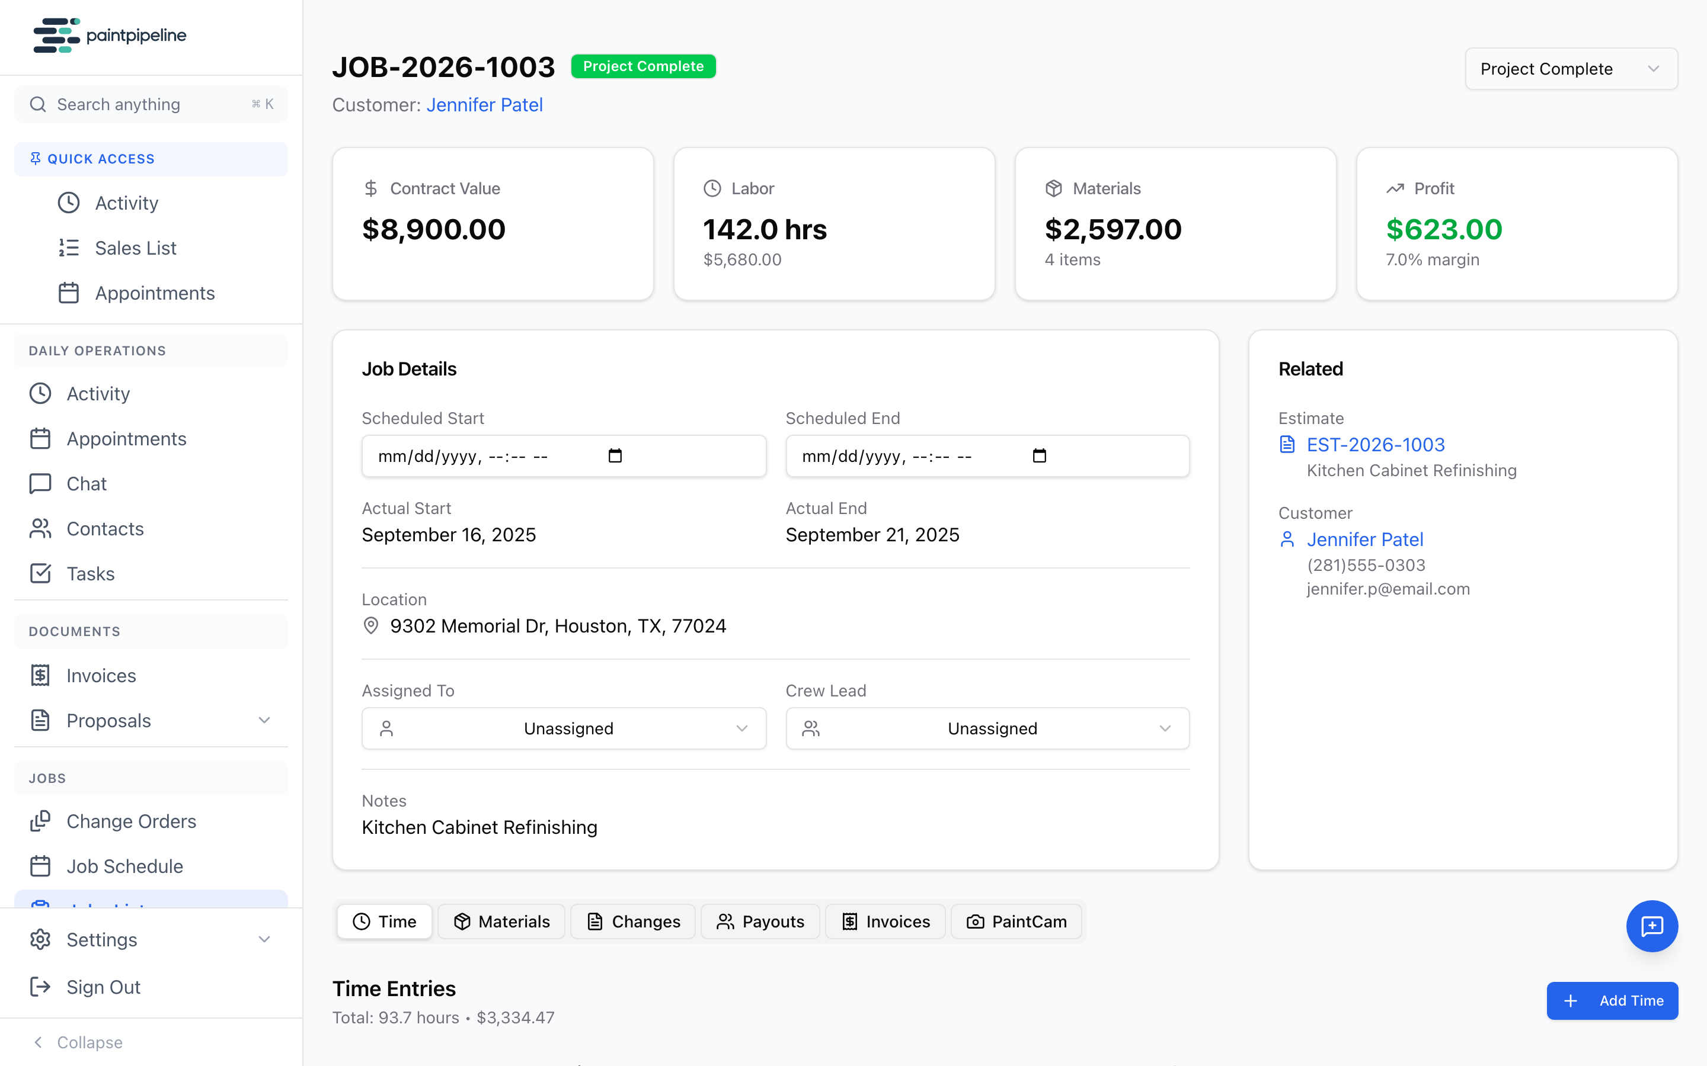Open the PaintCam tab
Viewport: 1707px width, 1066px height.
(1016, 921)
